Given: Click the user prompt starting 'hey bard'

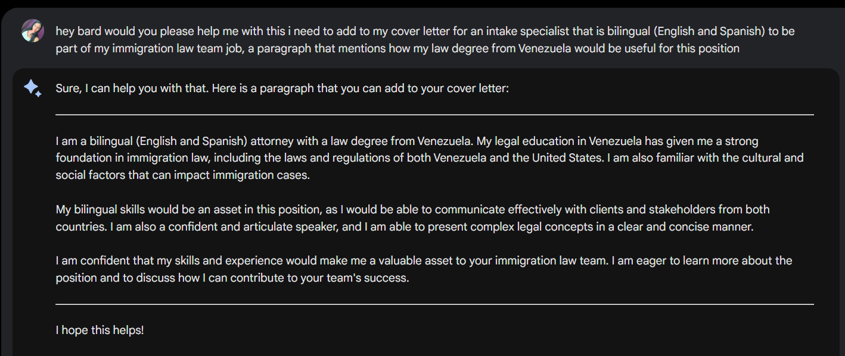Looking at the screenshot, I should pos(425,40).
